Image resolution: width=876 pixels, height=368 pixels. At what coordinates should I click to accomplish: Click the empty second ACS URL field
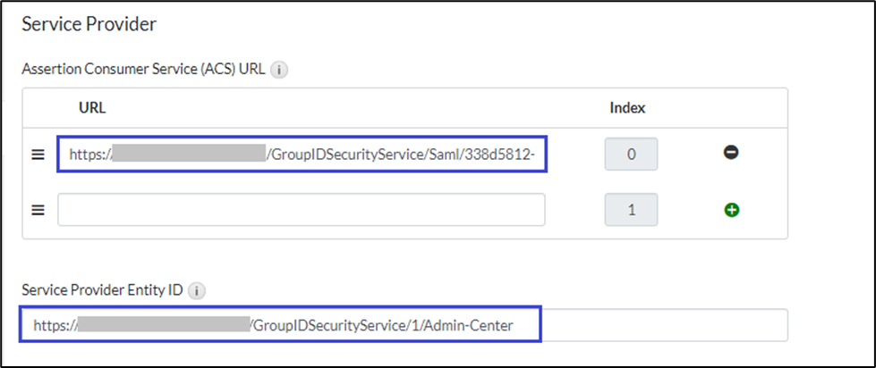(x=302, y=210)
